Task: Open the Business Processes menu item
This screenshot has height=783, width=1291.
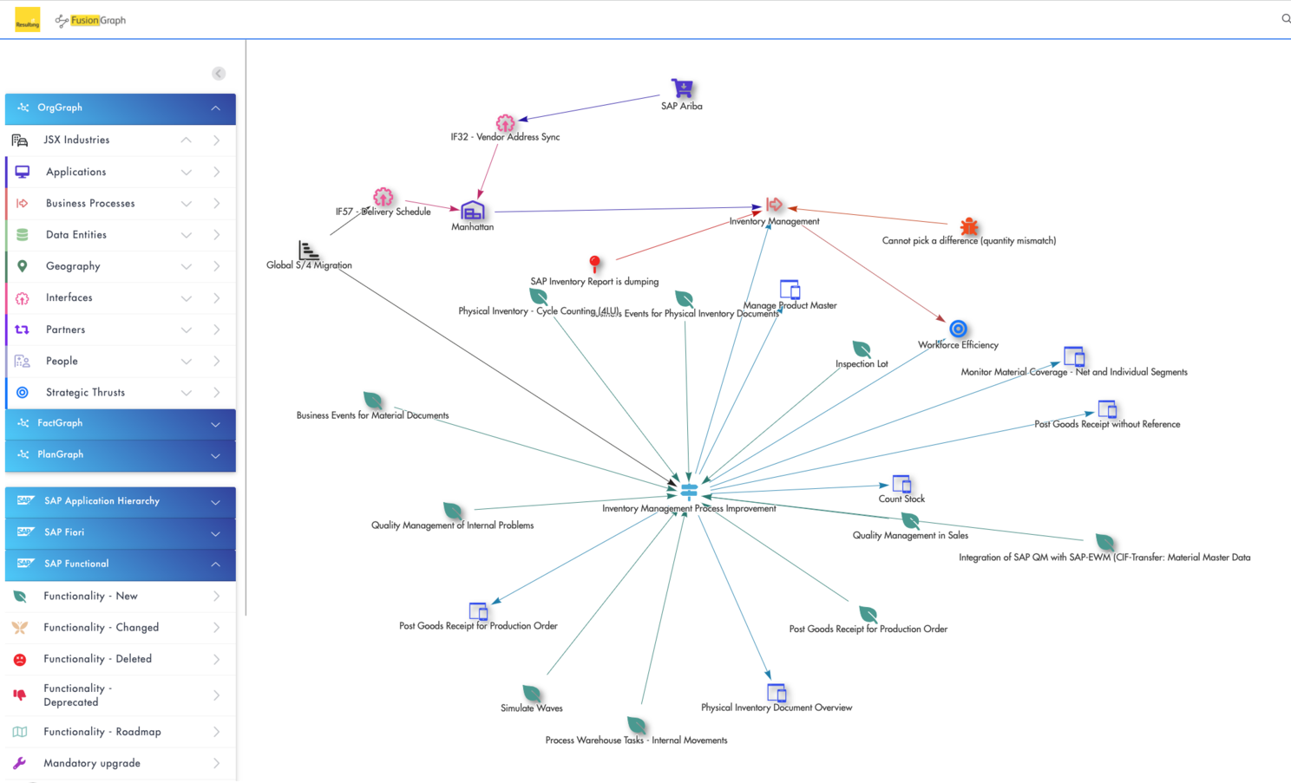Action: 90,204
